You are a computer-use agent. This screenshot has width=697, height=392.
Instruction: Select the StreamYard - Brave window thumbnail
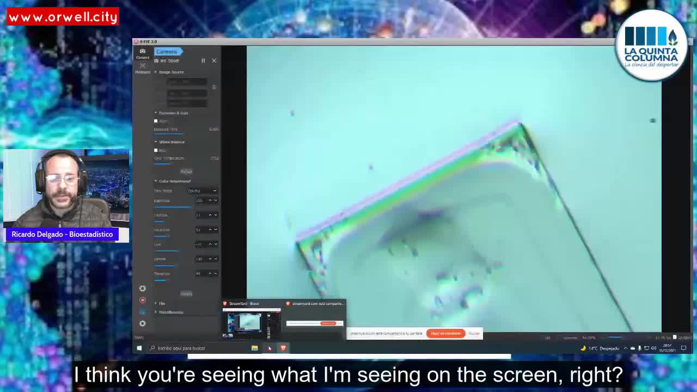coord(251,320)
